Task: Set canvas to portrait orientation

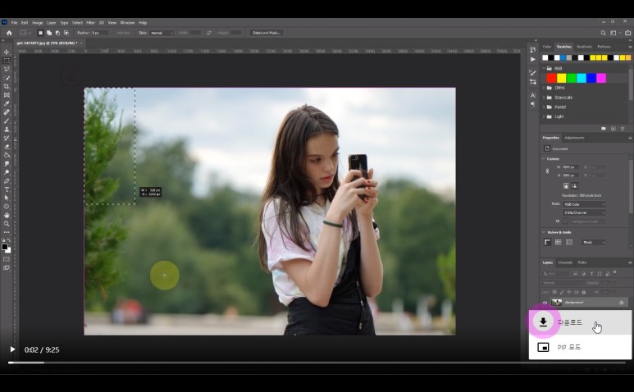Action: pos(566,185)
